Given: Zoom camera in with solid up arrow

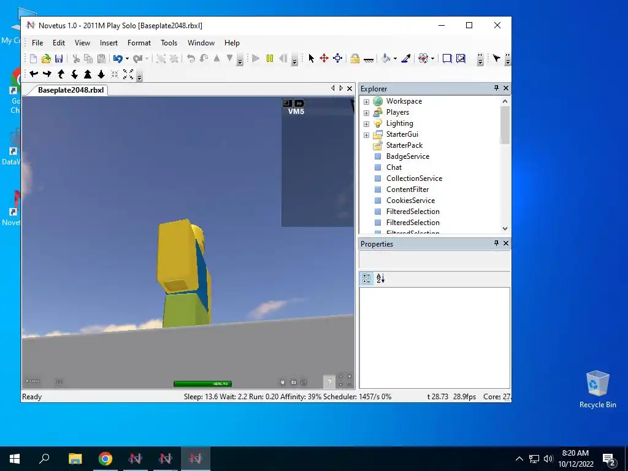Looking at the screenshot, I should [x=88, y=74].
